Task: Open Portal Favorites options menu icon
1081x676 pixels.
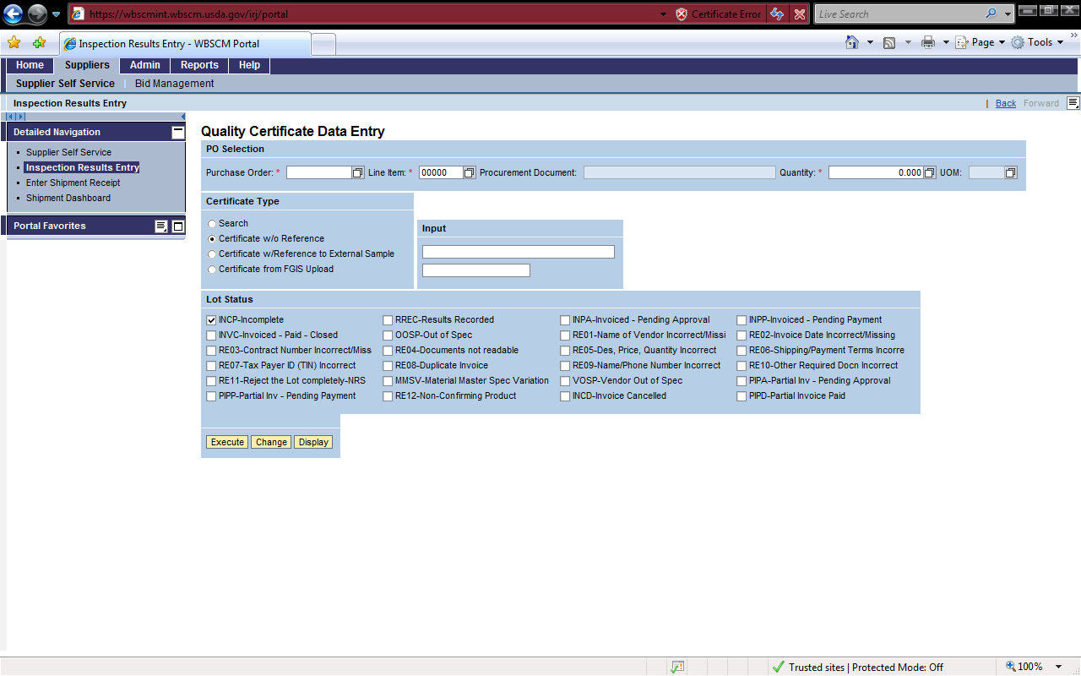Action: click(161, 226)
